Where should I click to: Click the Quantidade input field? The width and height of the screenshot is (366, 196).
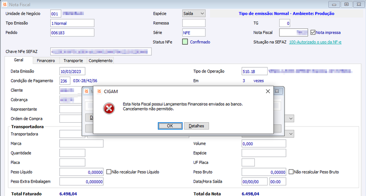pos(72,153)
